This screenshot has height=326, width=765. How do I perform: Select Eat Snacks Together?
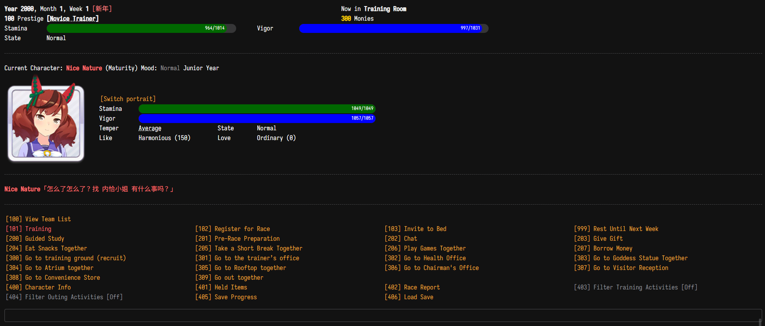tap(46, 248)
